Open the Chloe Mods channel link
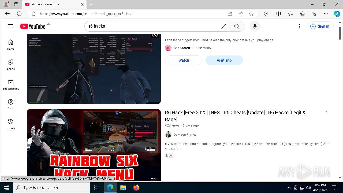343x193 pixels. (x=202, y=48)
